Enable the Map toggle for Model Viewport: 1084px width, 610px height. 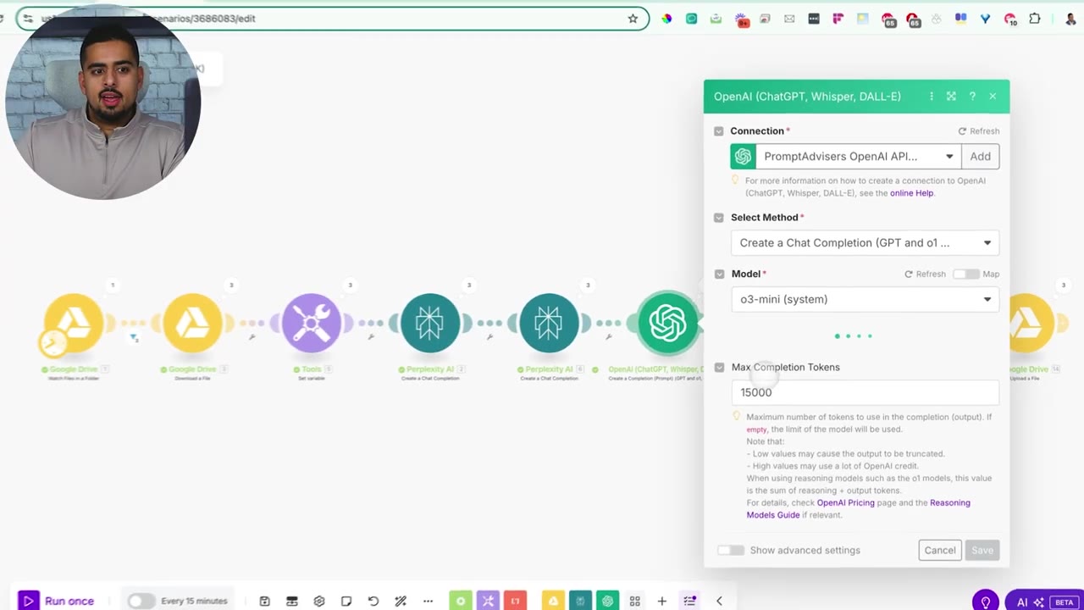[x=965, y=274]
